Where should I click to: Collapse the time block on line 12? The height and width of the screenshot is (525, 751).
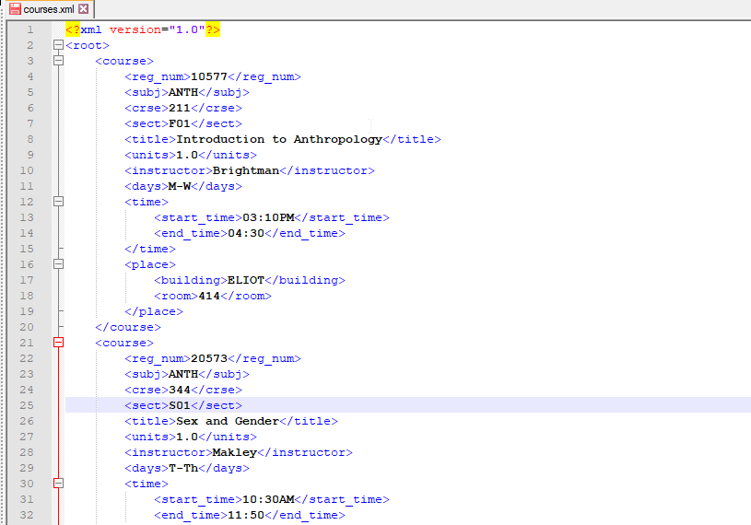pos(58,202)
